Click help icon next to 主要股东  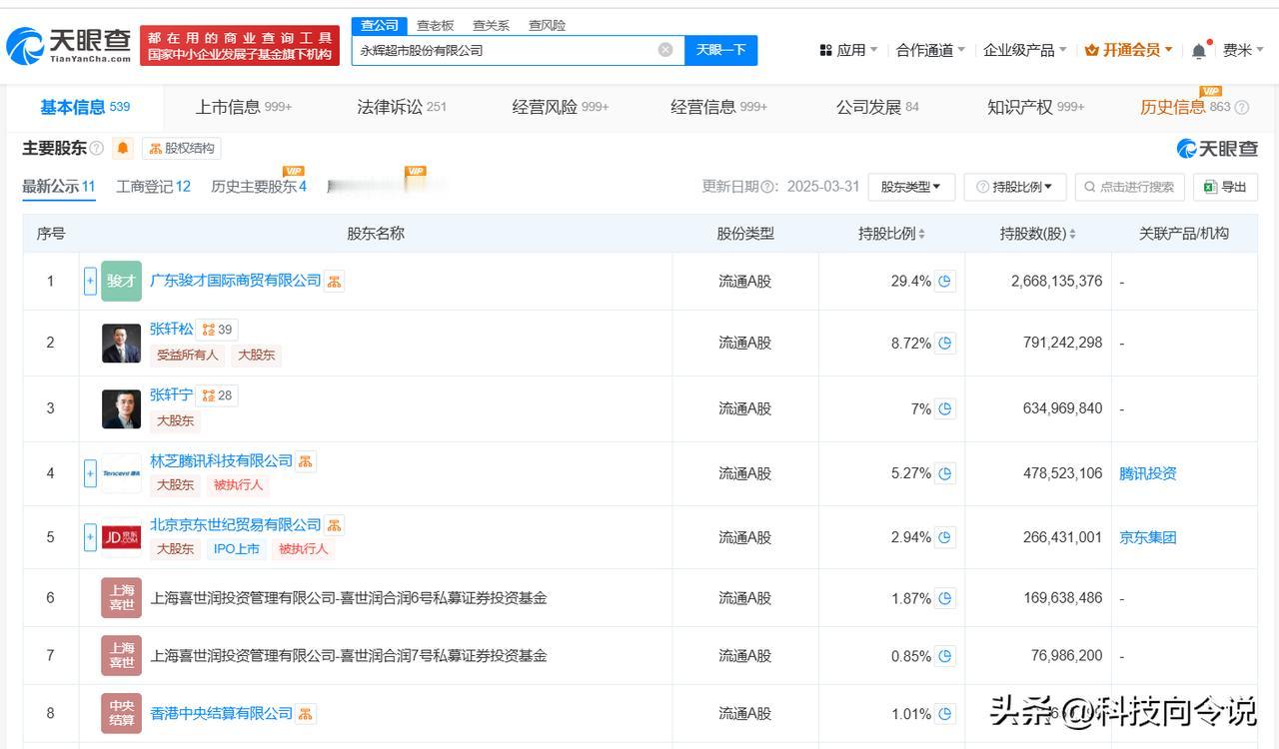click(97, 149)
